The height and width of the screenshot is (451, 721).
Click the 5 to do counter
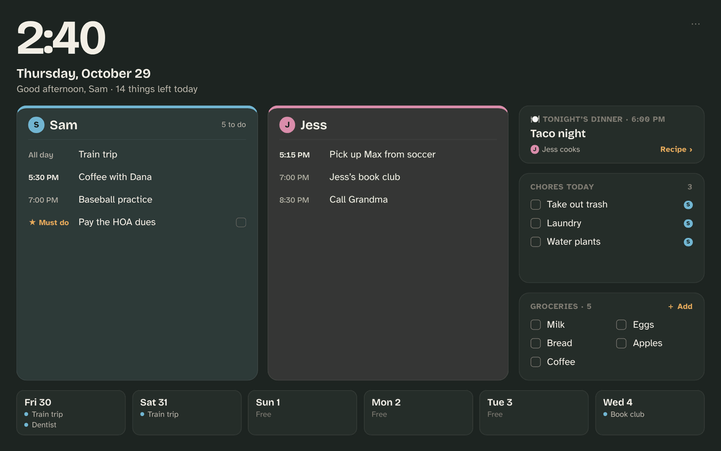click(x=234, y=124)
